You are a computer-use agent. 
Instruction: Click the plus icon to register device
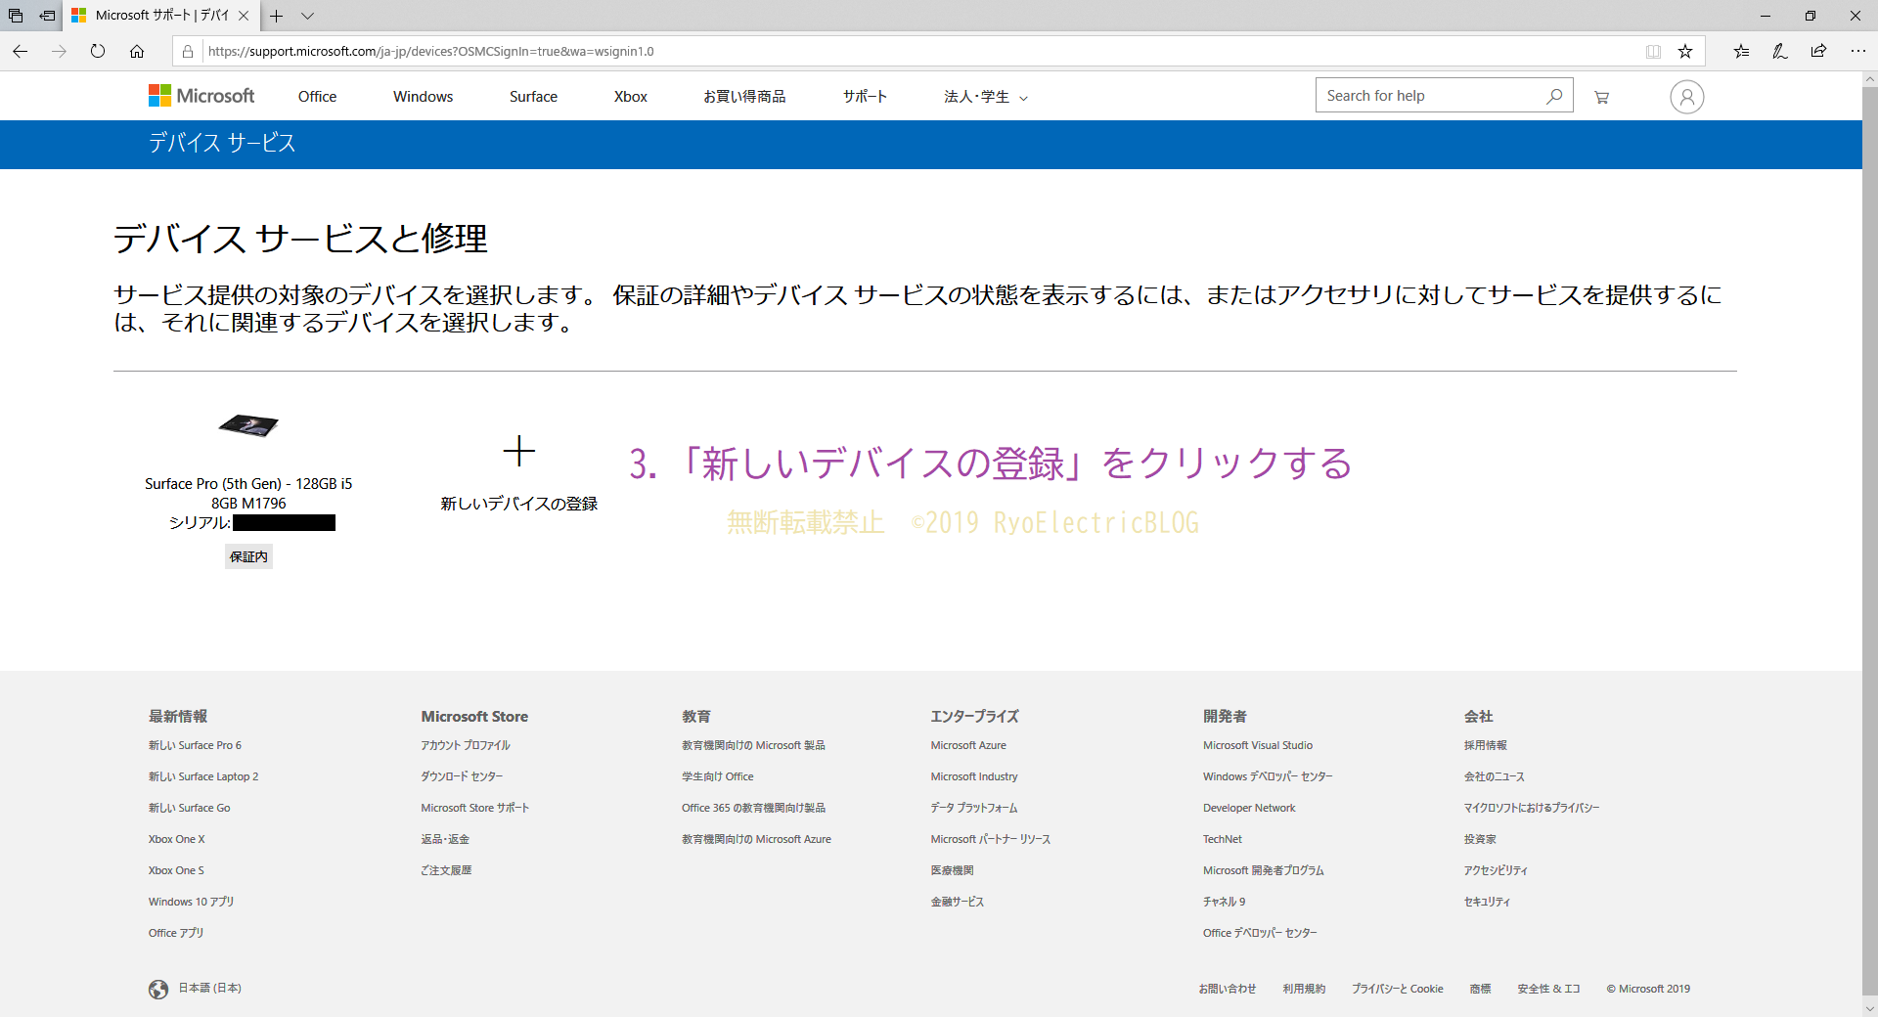pos(518,451)
